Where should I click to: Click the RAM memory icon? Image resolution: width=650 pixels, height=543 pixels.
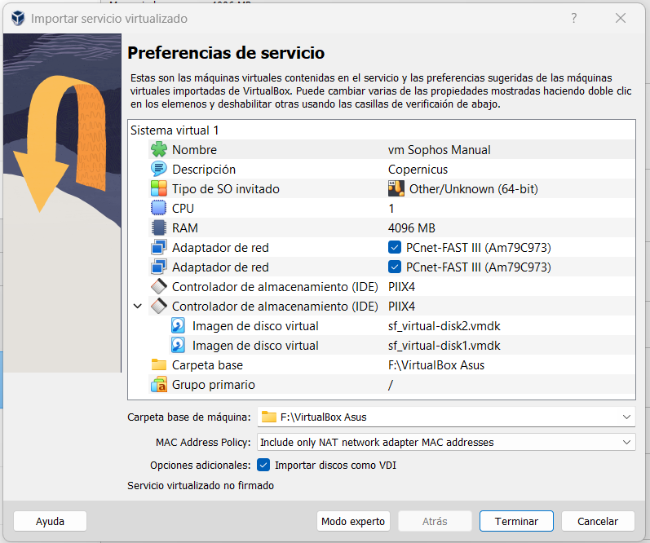[x=158, y=228]
